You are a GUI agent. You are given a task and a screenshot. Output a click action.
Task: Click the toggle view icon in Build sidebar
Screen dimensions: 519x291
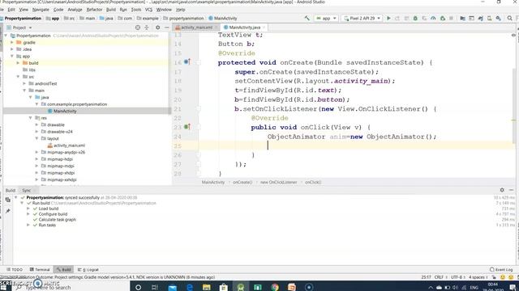pos(8,200)
